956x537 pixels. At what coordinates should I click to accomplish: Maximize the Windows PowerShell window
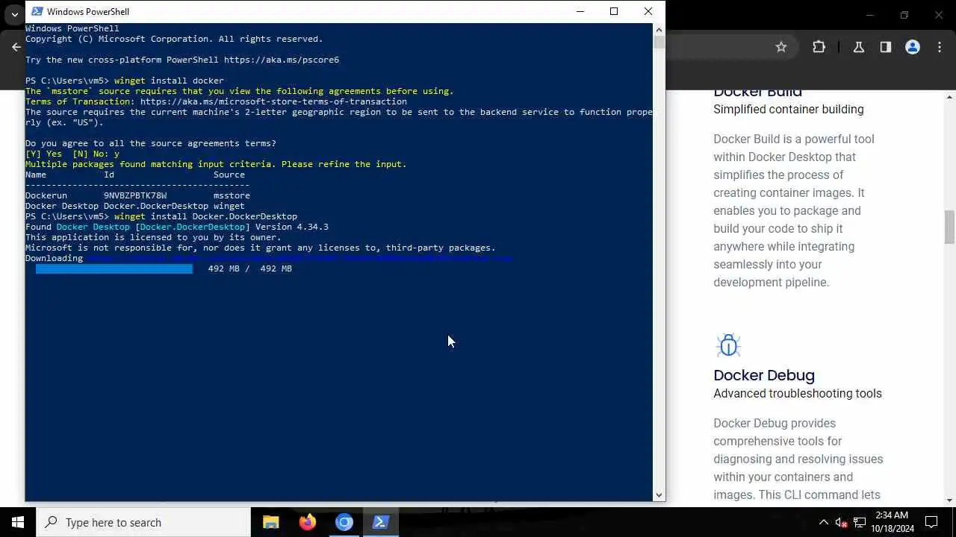[x=614, y=11]
